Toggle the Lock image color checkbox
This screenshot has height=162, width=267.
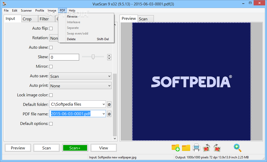51,95
